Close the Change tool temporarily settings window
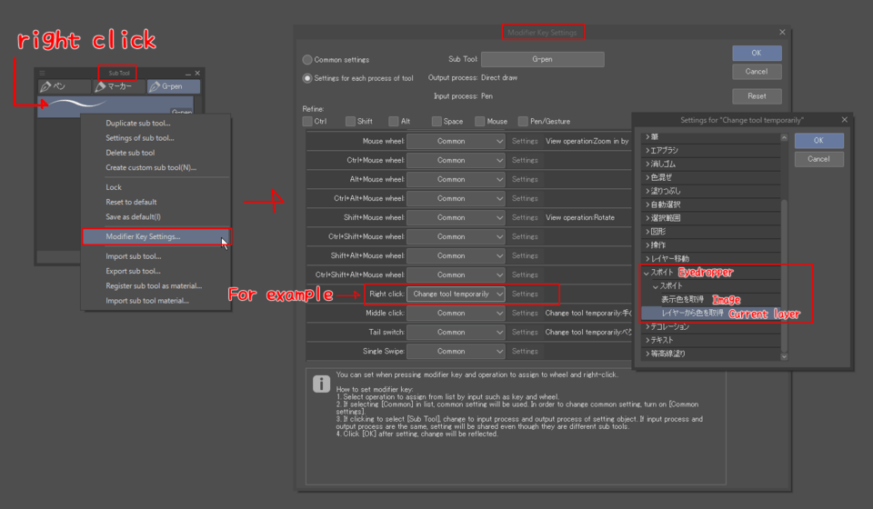 (844, 119)
